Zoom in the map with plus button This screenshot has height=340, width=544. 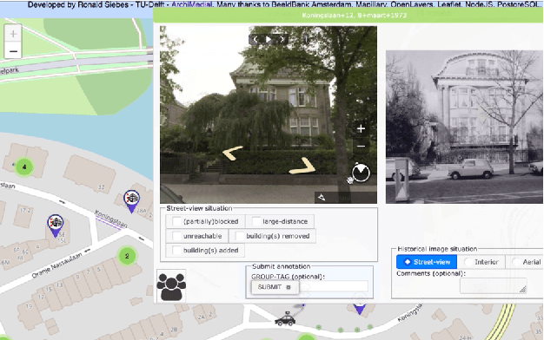coord(13,34)
